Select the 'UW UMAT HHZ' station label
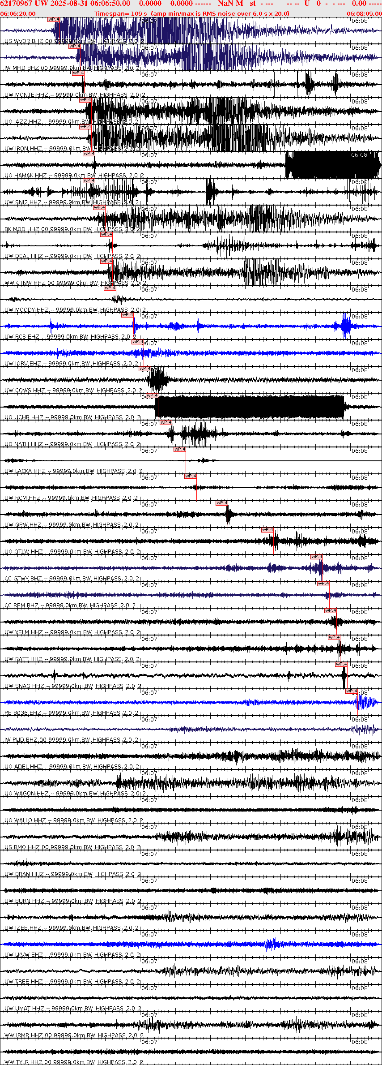The width and height of the screenshot is (382, 1065). [x=25, y=1009]
